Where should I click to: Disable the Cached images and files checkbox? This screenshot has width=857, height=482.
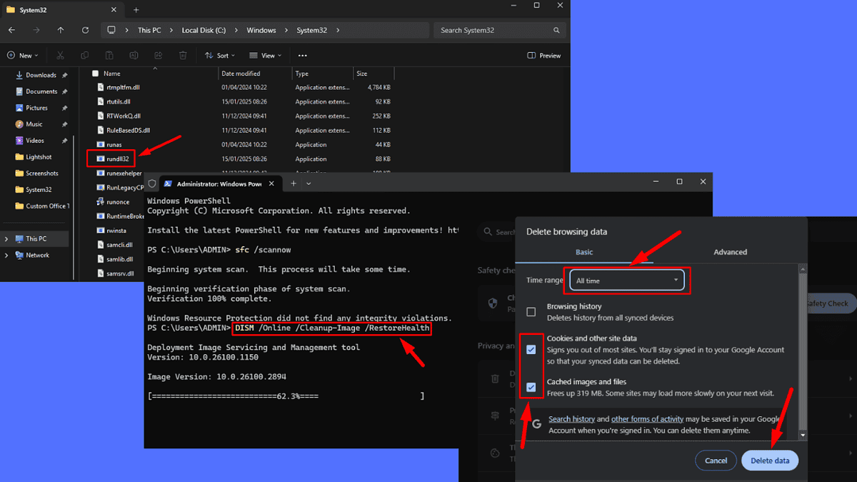(531, 387)
